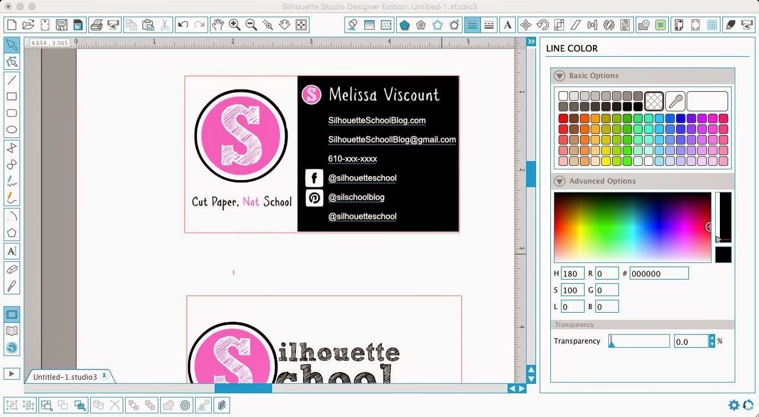Click the Undo arrow
759x417 pixels.
point(183,24)
